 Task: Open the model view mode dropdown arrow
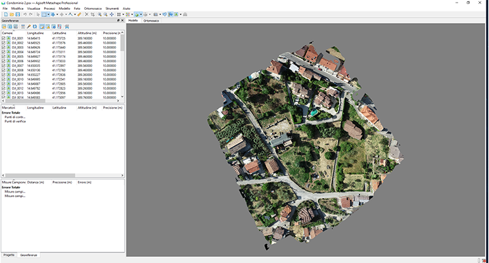141,14
